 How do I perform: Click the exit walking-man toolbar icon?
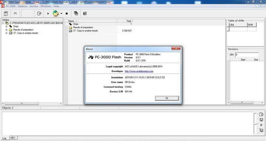coord(85,13)
